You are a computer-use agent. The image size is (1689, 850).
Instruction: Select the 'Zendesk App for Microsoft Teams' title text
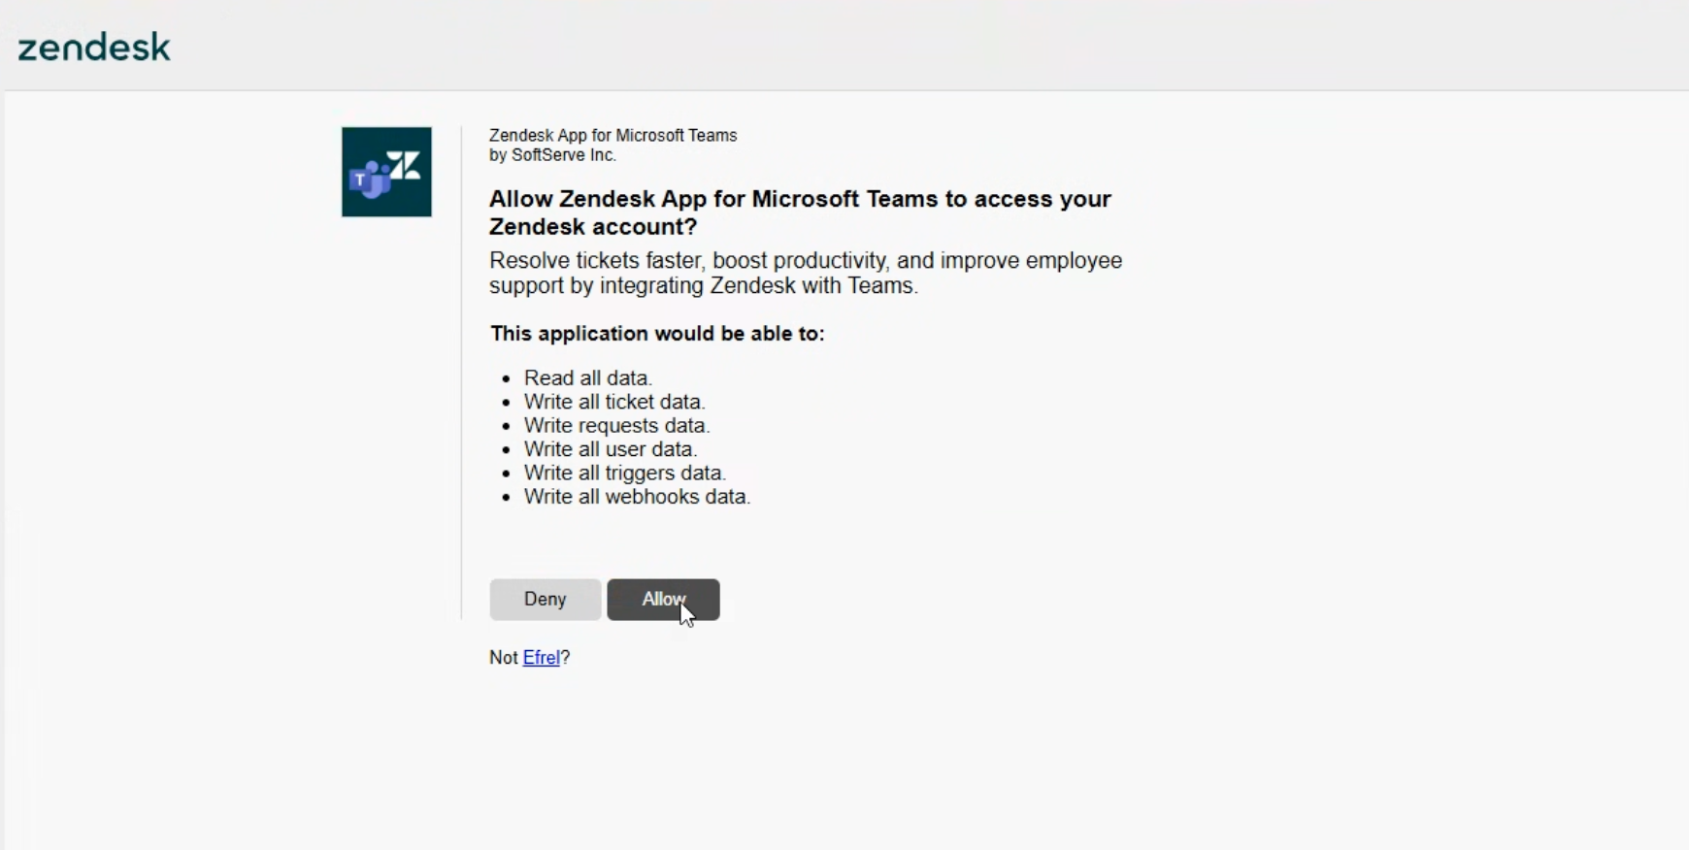click(613, 136)
